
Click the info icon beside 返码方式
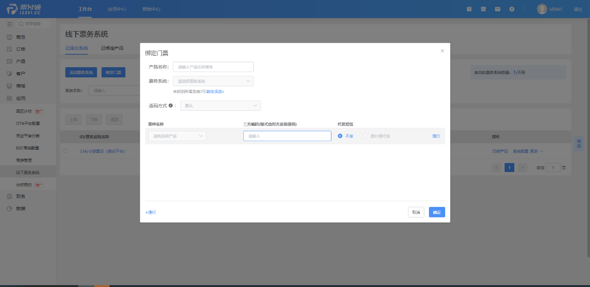[x=171, y=106]
